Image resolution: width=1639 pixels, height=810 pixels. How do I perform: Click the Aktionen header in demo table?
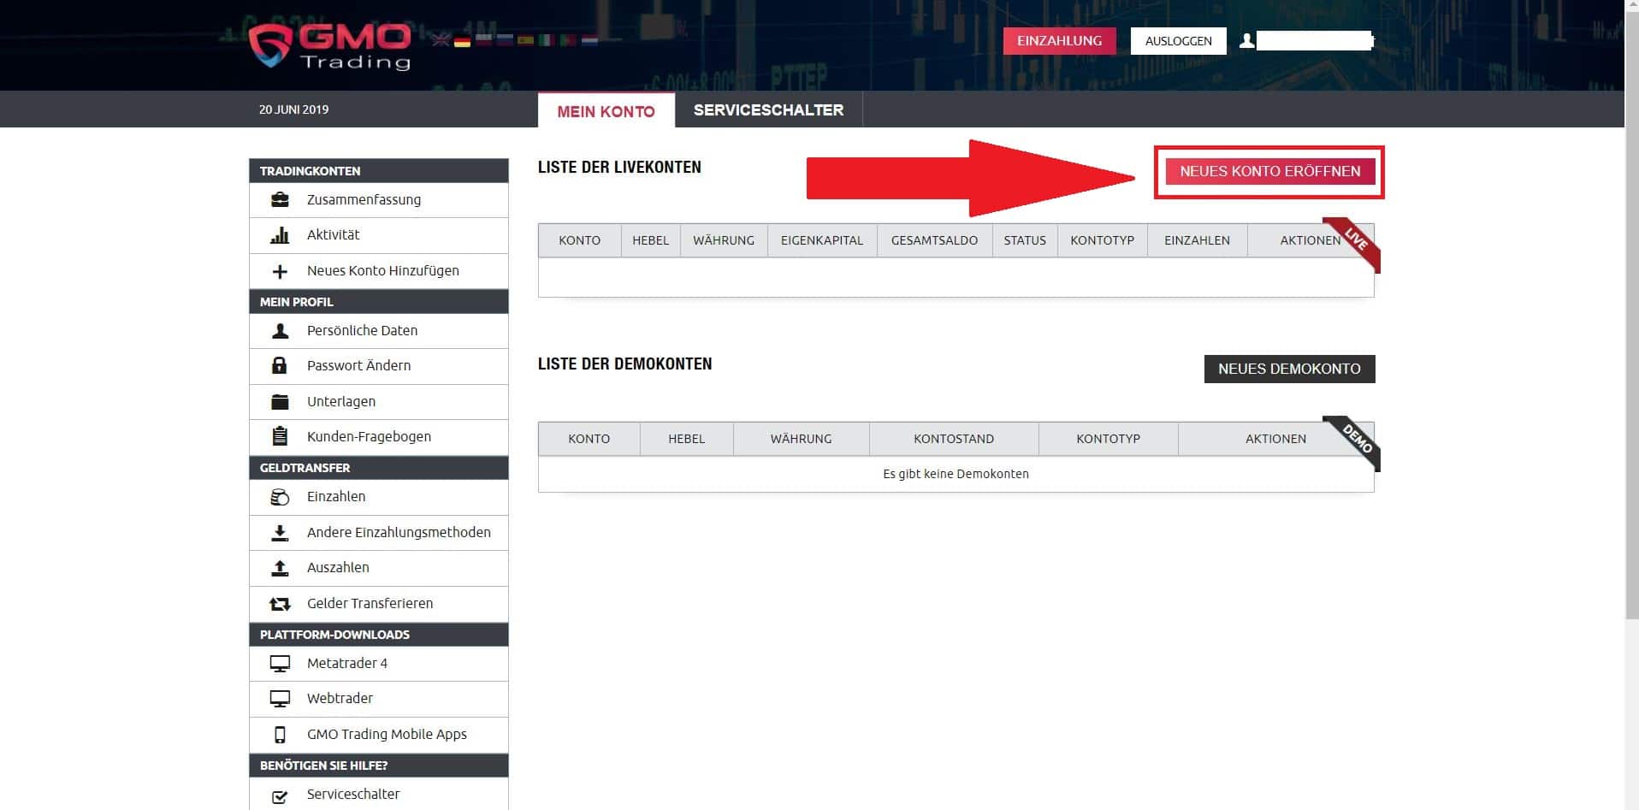1275,439
